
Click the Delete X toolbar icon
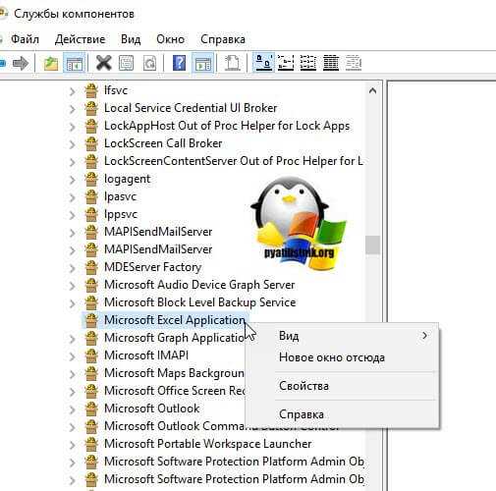tap(104, 63)
